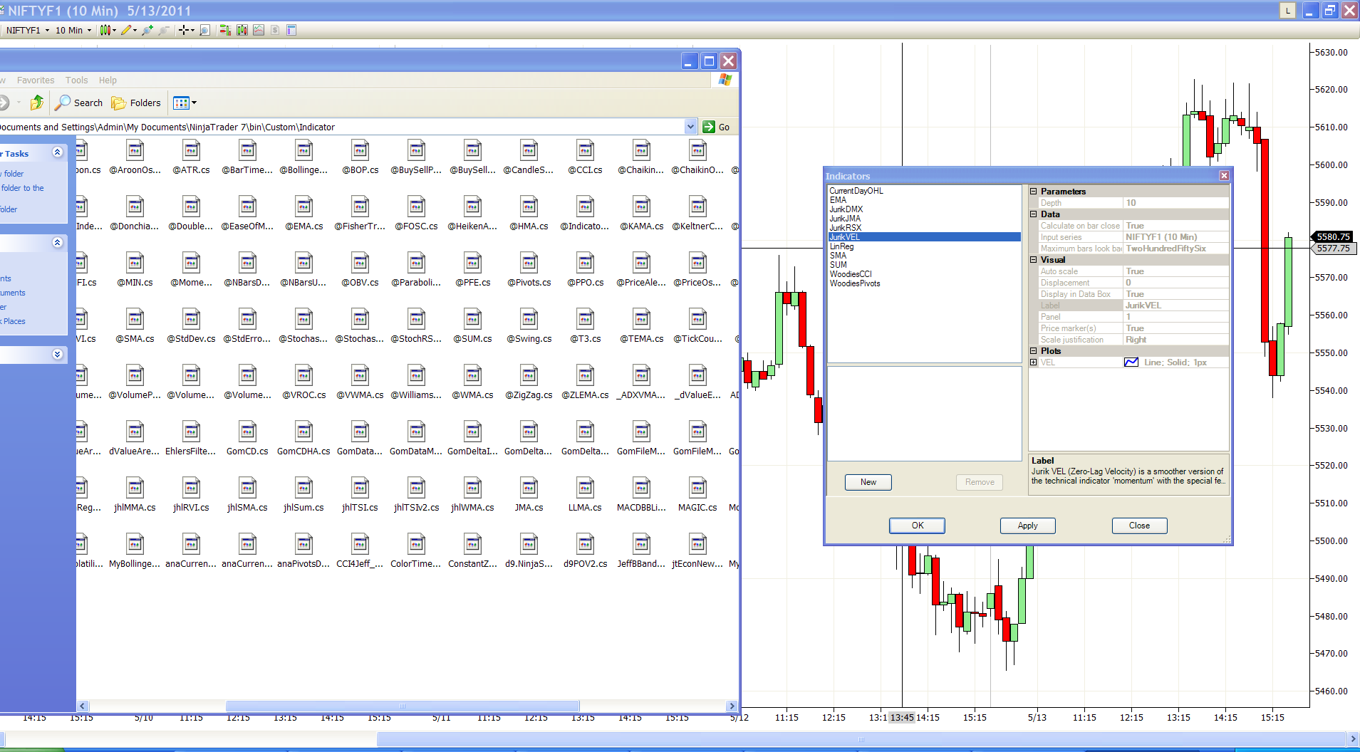This screenshot has height=752, width=1360.
Task: Select the @OBV.cs file icon
Action: [360, 262]
